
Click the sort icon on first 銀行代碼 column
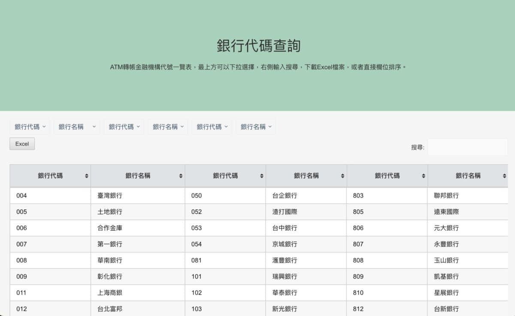85,176
